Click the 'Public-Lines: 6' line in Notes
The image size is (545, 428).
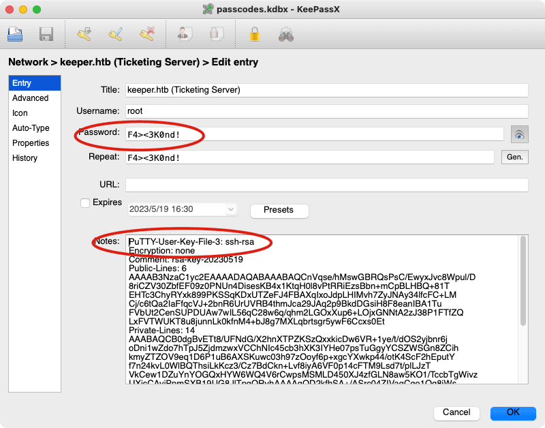point(157,269)
